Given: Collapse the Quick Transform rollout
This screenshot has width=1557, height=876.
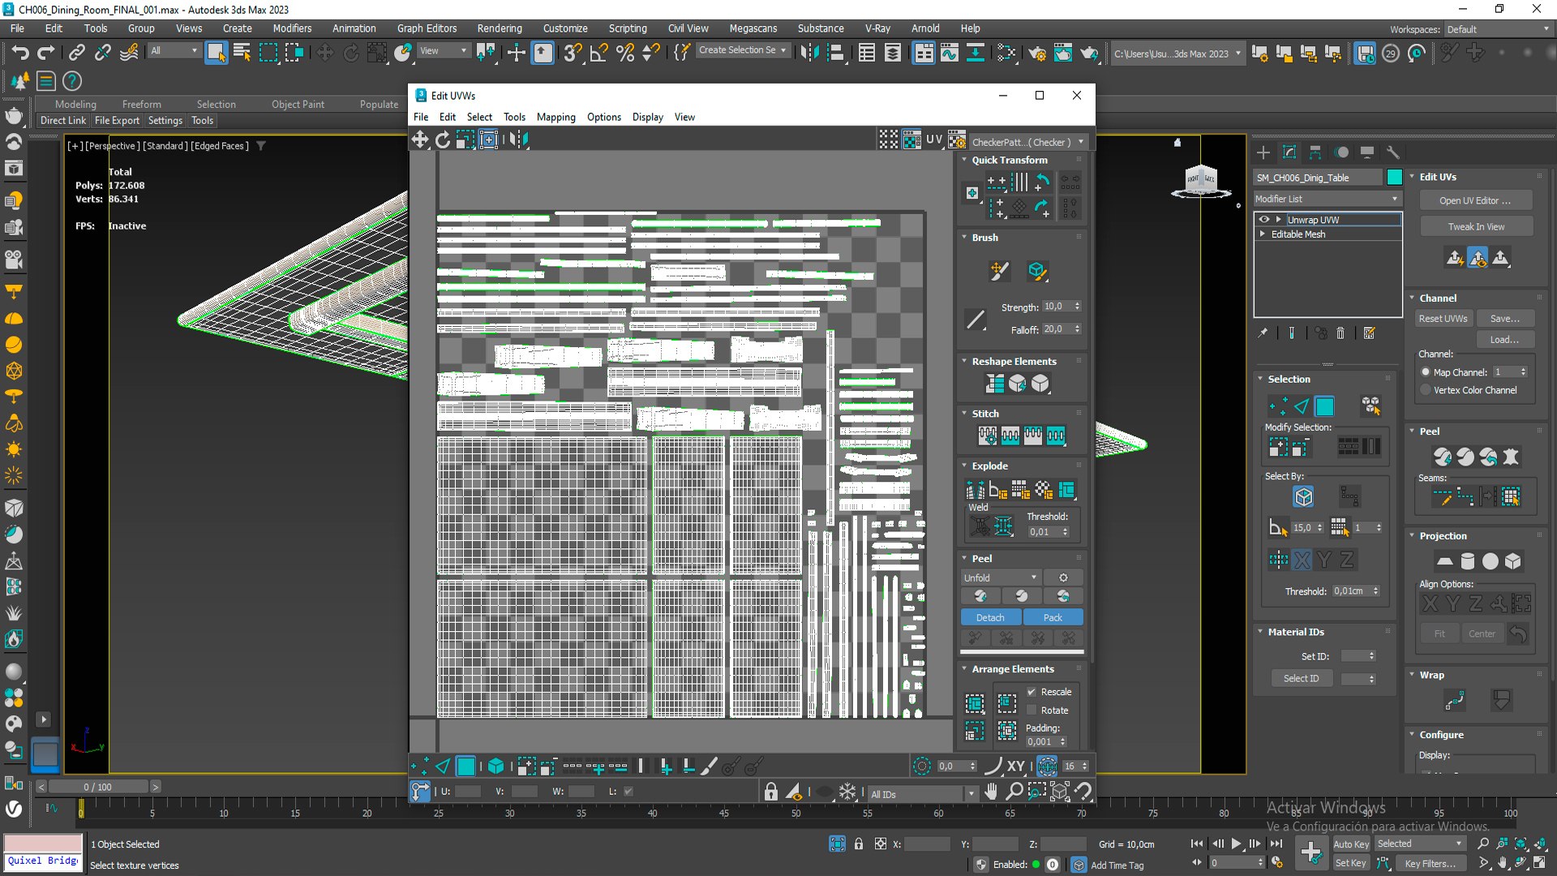Looking at the screenshot, I should click(x=964, y=160).
